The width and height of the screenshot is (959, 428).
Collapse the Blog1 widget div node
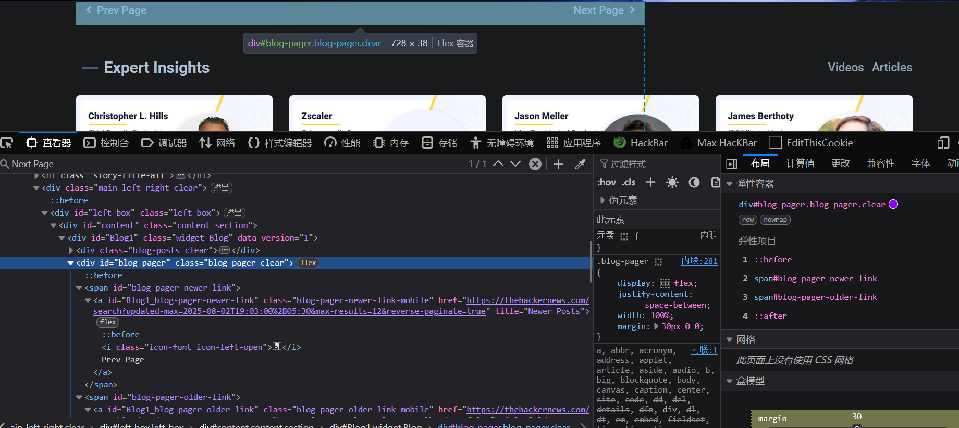[62, 238]
